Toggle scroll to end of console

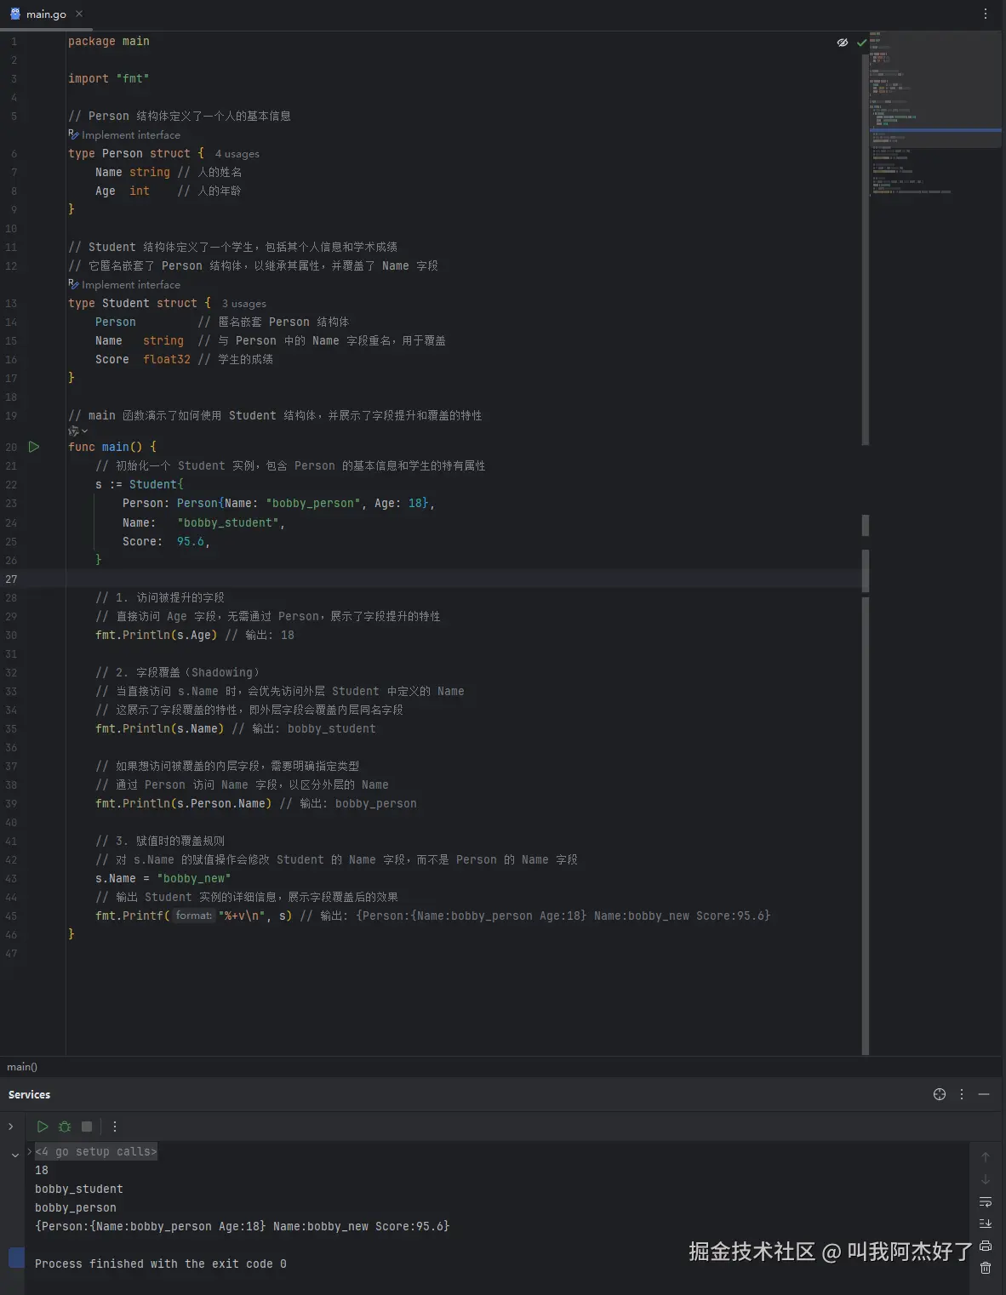click(986, 1224)
